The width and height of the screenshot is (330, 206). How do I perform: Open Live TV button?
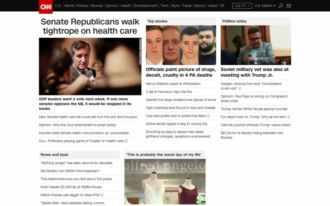[x=242, y=6]
